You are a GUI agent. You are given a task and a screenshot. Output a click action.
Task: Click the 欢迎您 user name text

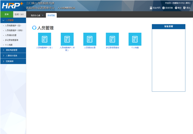178,3
